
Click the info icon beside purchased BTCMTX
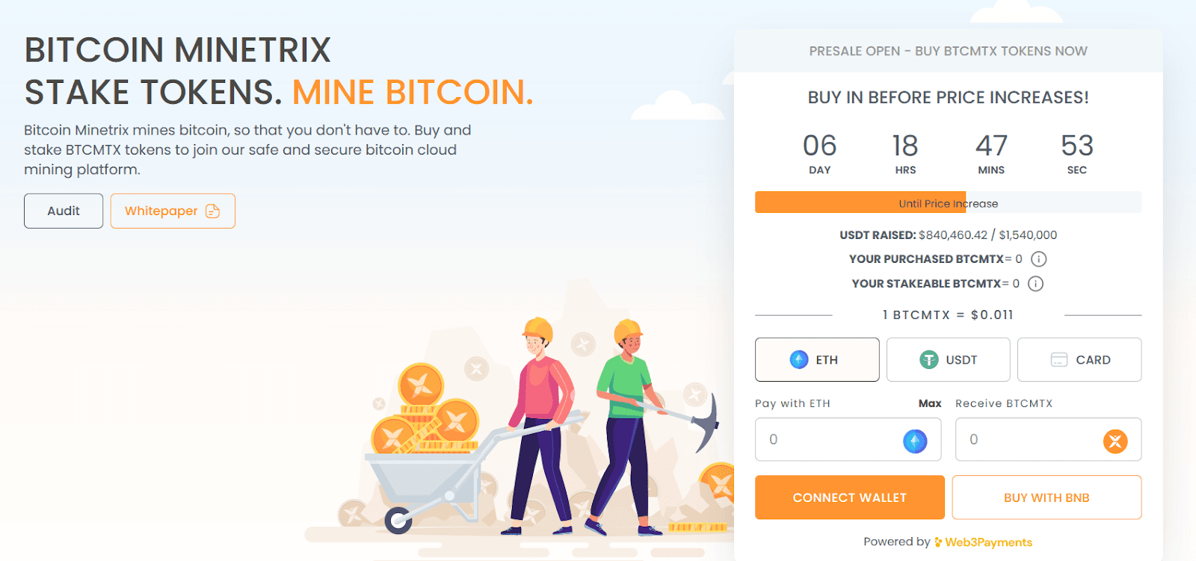tap(1038, 259)
